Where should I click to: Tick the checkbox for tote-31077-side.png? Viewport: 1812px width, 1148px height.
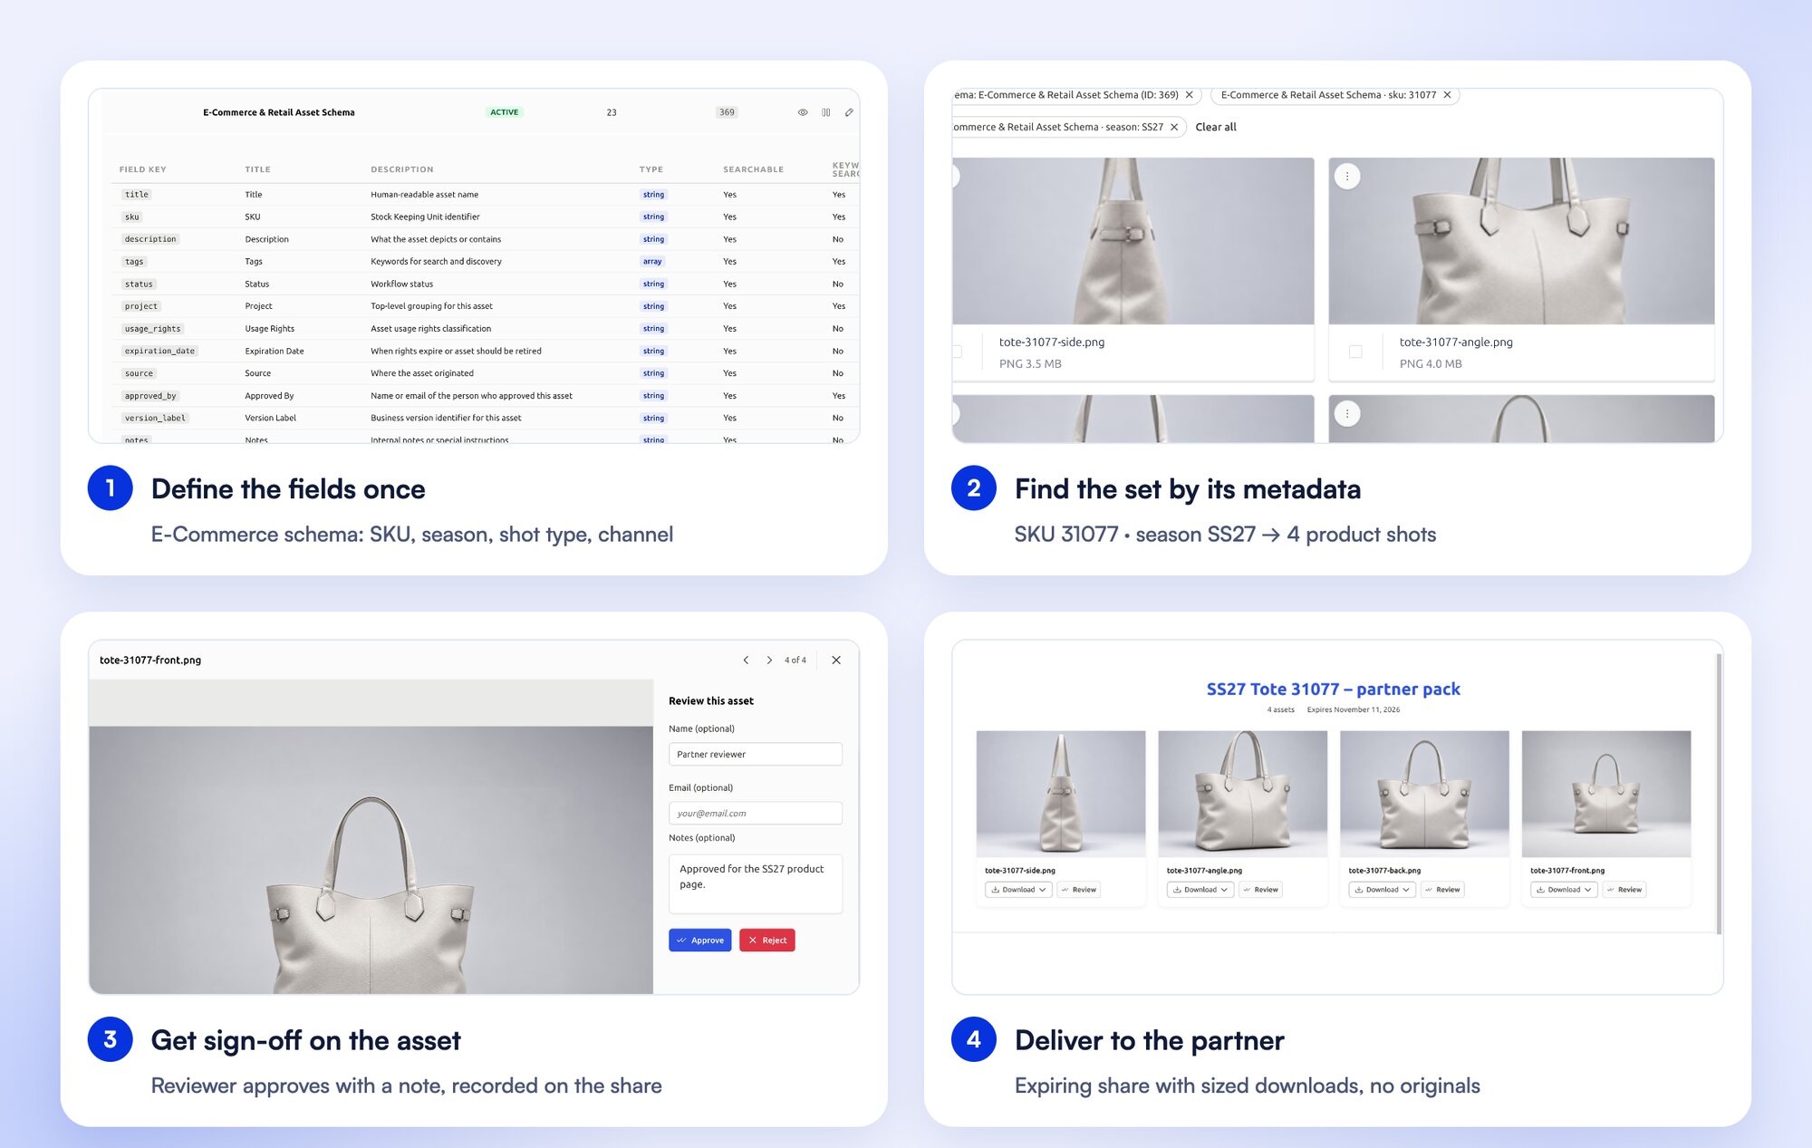pos(957,352)
